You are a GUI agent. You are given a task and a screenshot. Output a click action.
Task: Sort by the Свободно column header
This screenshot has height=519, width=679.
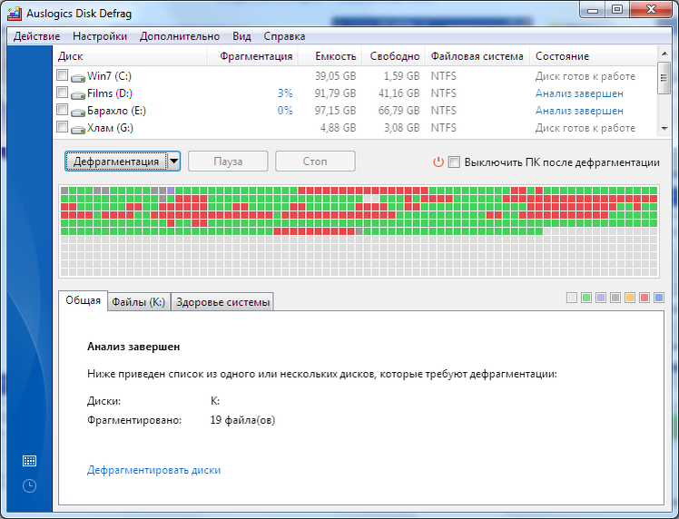click(394, 56)
